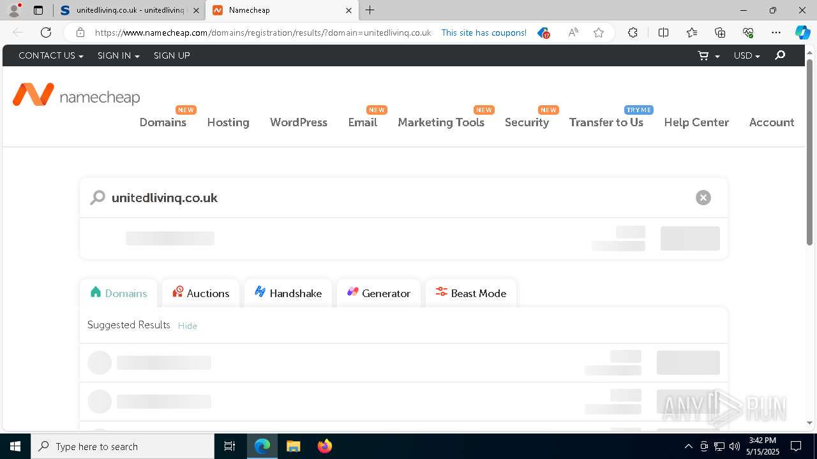Switch to the Generator tab
Image resolution: width=817 pixels, height=459 pixels.
(x=379, y=293)
